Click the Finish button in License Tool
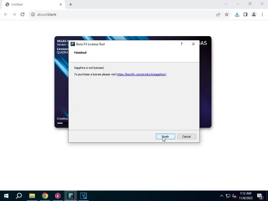The width and height of the screenshot is (268, 201). pyautogui.click(x=165, y=136)
